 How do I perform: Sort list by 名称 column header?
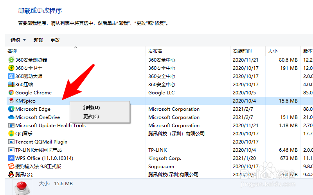tap(13, 51)
